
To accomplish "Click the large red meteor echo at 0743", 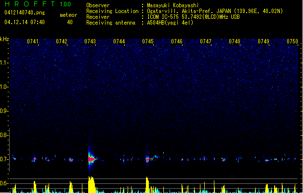I will coord(91,159).
